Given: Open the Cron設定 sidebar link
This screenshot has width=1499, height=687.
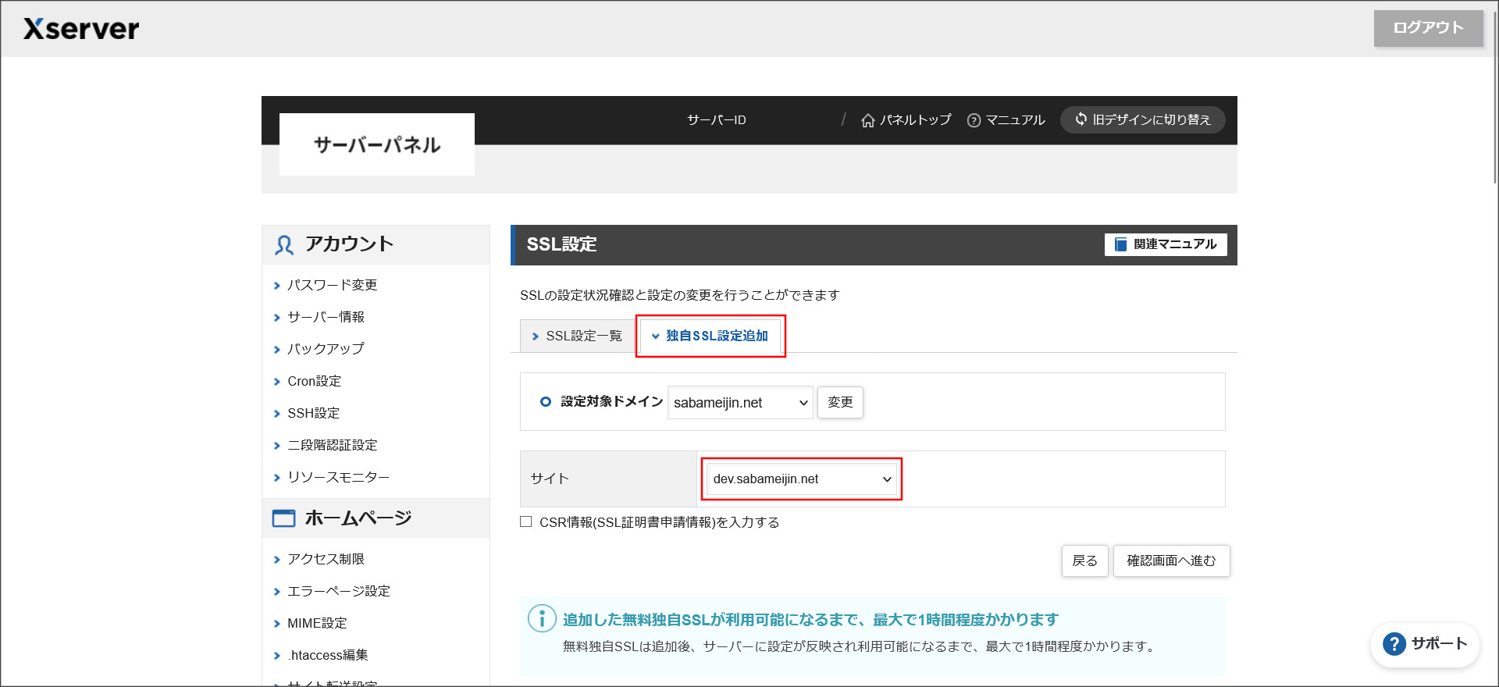Looking at the screenshot, I should 314,381.
